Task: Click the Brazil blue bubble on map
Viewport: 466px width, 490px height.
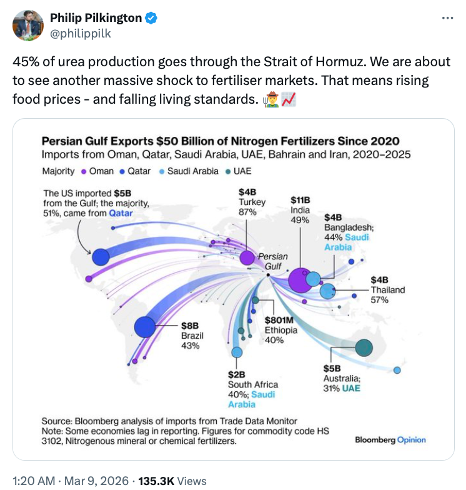Action: (145, 326)
